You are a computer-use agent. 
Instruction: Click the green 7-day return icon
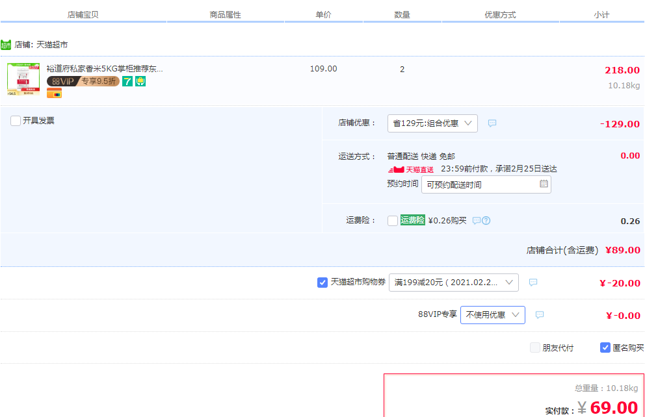point(127,81)
